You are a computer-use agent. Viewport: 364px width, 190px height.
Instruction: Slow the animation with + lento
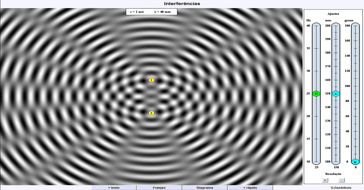tap(114, 188)
